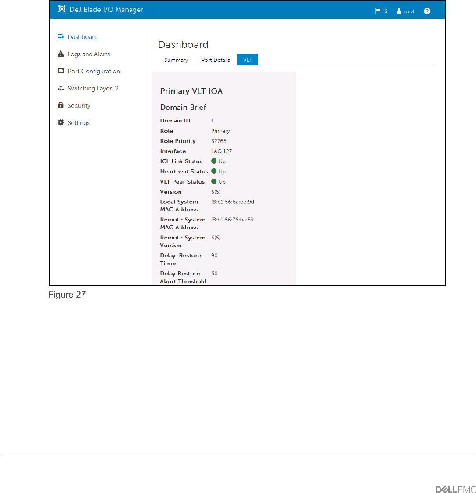Click the Dell Blade I/O Manager title
The height and width of the screenshot is (493, 476).
[x=106, y=10]
